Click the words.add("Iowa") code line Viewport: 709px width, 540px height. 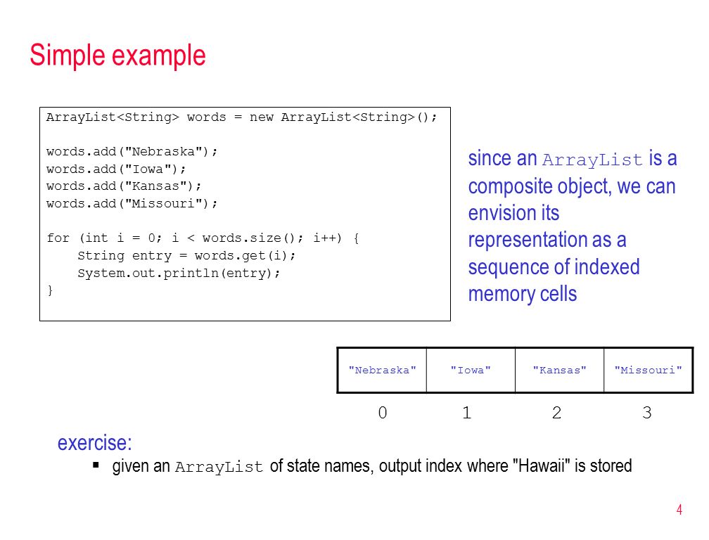[x=116, y=169]
